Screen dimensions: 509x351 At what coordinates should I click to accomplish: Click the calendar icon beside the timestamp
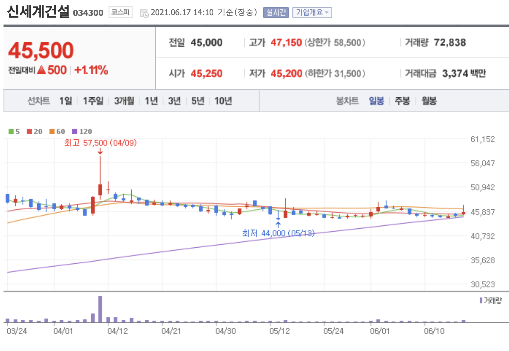[x=144, y=13]
